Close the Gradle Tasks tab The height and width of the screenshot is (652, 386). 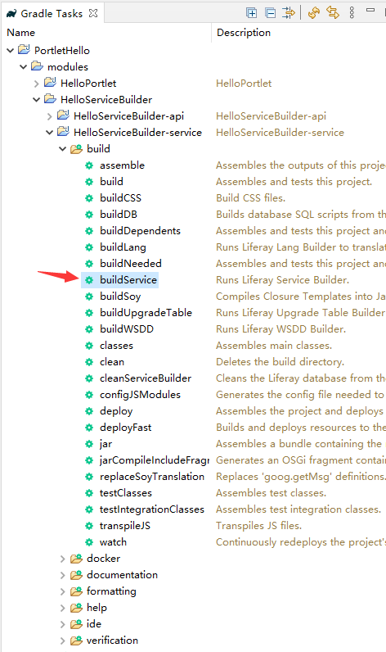[x=93, y=13]
